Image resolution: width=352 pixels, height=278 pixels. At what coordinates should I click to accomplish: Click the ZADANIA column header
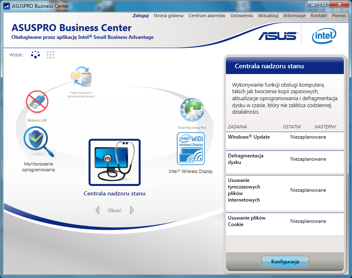tap(237, 127)
